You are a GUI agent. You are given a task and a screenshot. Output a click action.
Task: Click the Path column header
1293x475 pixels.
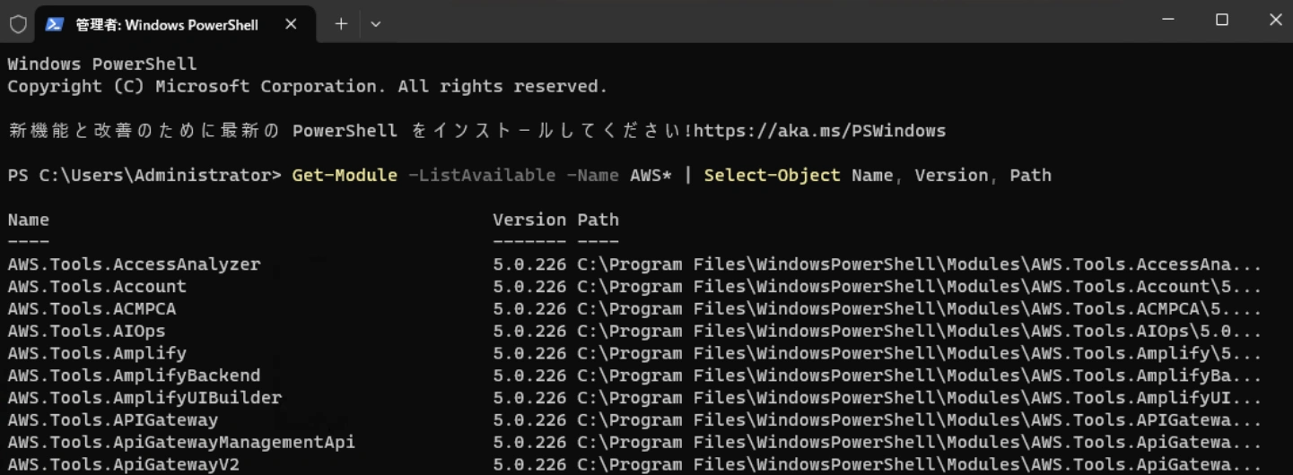click(x=598, y=220)
